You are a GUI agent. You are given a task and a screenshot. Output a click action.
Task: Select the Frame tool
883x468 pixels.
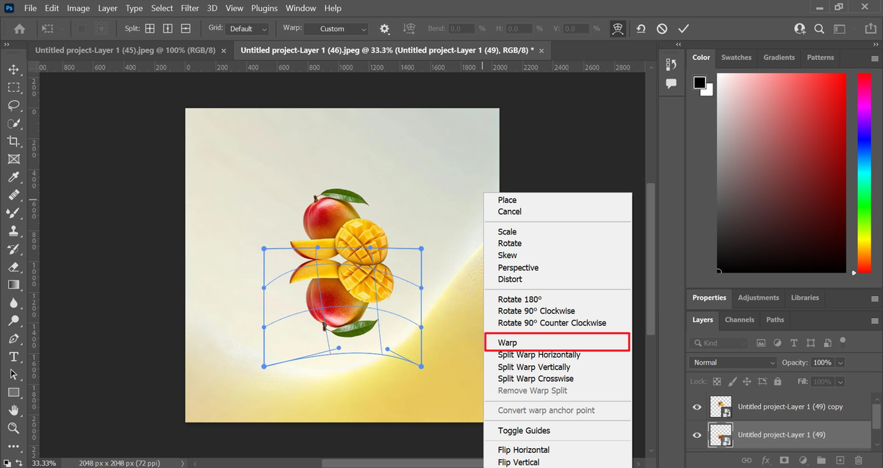coord(13,159)
